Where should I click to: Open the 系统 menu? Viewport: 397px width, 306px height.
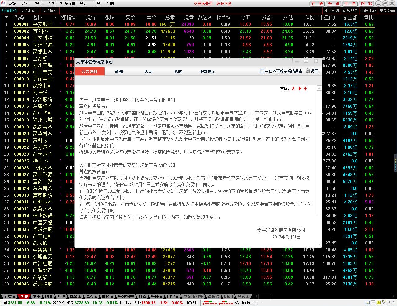12,3
